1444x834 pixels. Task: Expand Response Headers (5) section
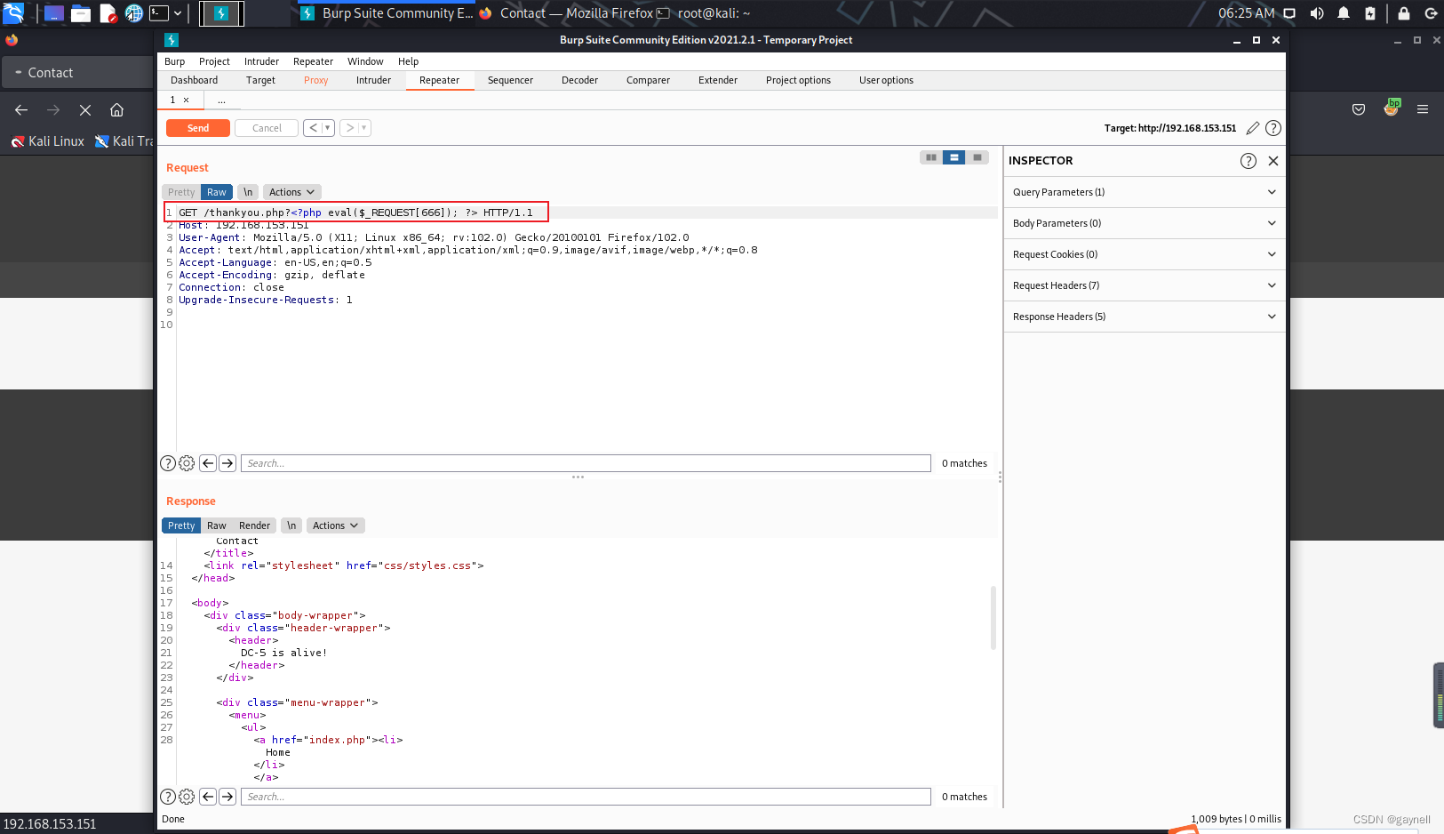click(x=1145, y=317)
